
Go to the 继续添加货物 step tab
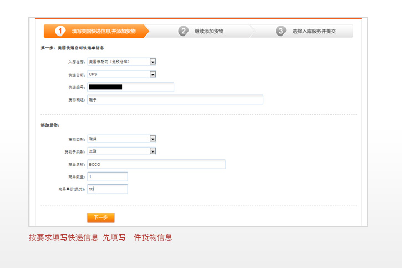coord(209,32)
